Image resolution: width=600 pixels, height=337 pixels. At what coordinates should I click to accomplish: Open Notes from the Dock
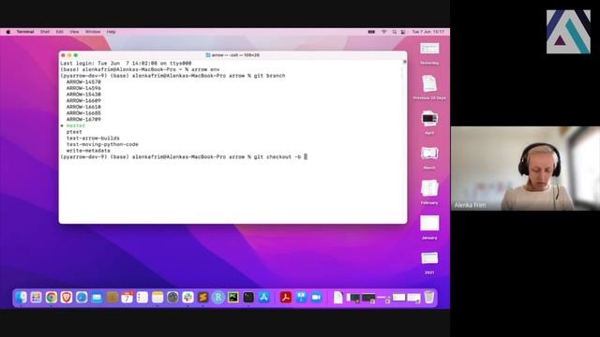pos(157,298)
